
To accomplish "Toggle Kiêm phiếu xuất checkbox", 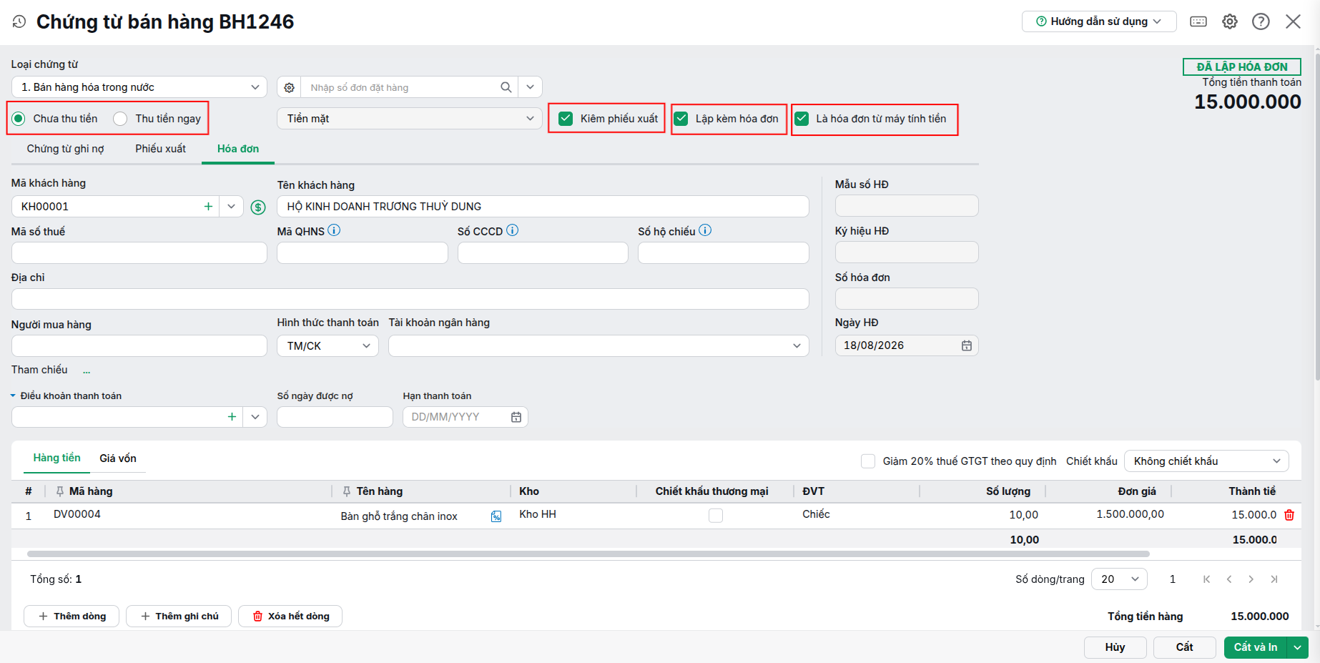I will [x=566, y=119].
